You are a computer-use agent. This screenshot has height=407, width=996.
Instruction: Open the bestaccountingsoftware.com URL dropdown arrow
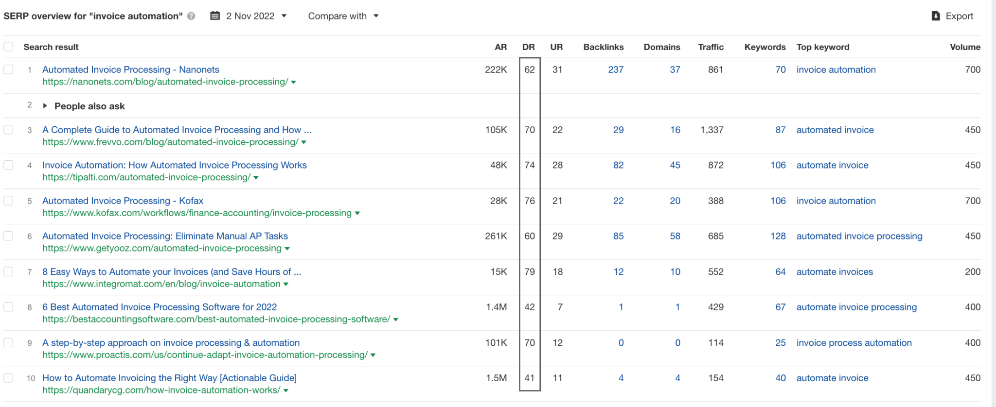[395, 320]
